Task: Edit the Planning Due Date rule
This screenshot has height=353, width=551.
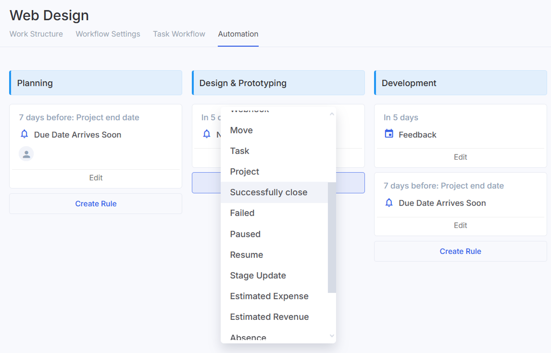Action: (96, 178)
